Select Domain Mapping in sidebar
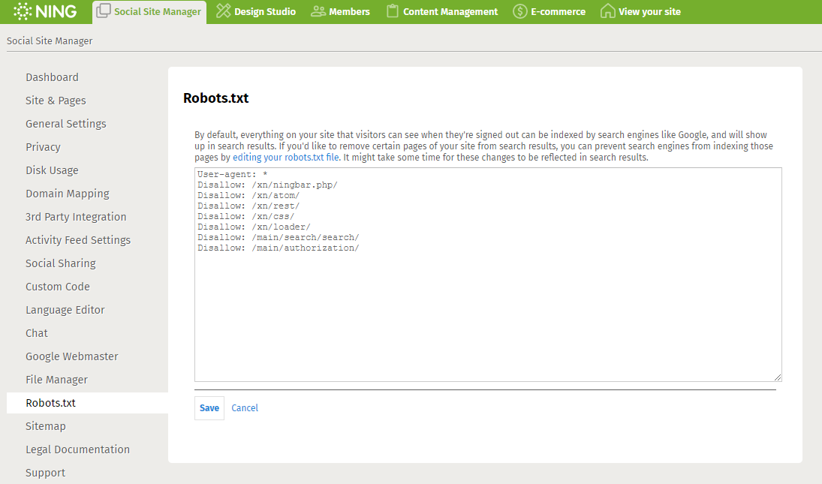This screenshot has height=484, width=822. pyautogui.click(x=67, y=194)
